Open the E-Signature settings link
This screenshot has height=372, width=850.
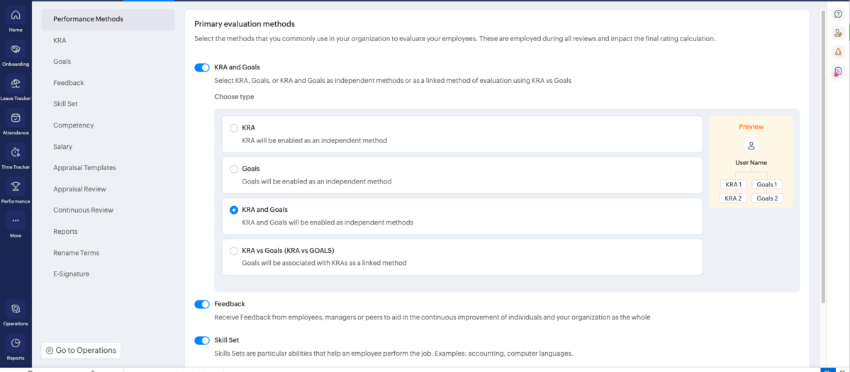(x=71, y=274)
